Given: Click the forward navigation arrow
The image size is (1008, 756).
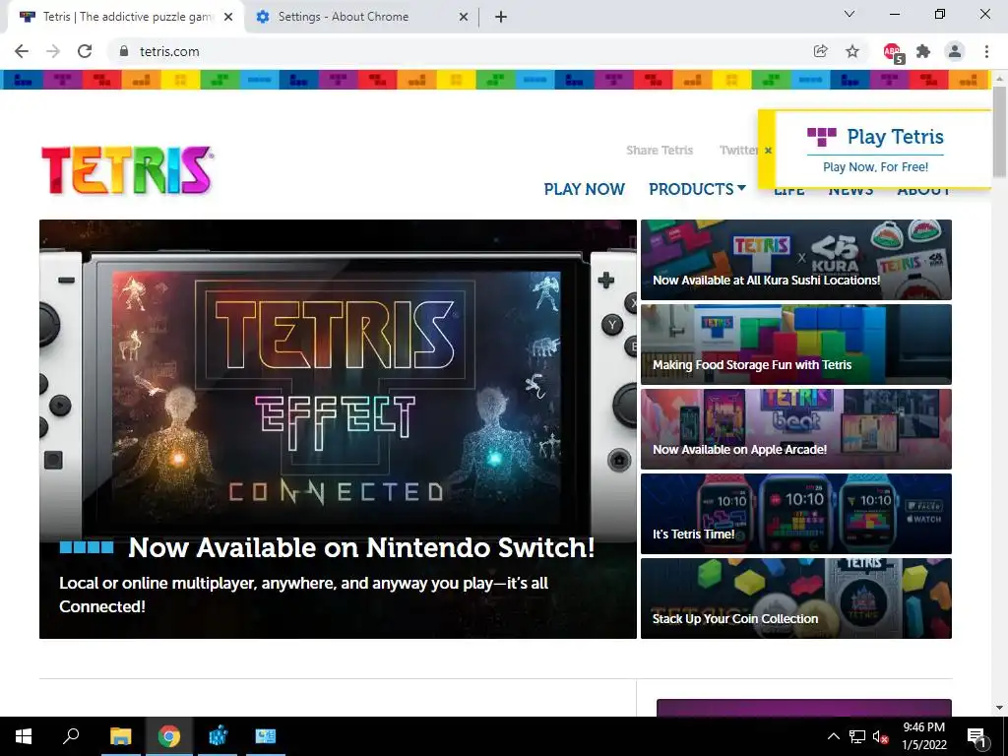Looking at the screenshot, I should pyautogui.click(x=53, y=51).
